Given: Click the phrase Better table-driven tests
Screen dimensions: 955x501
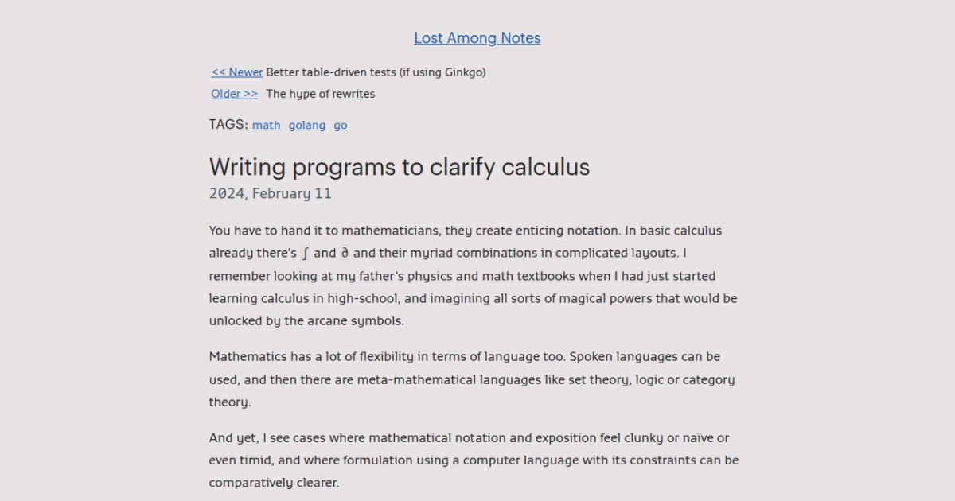Looking at the screenshot, I should click(x=330, y=72).
